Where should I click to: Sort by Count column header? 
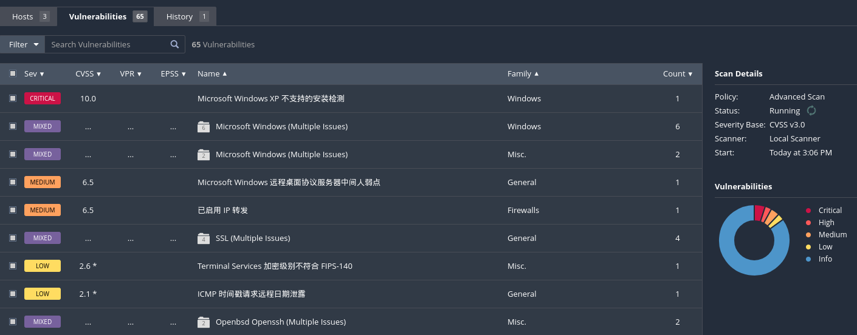[677, 73]
